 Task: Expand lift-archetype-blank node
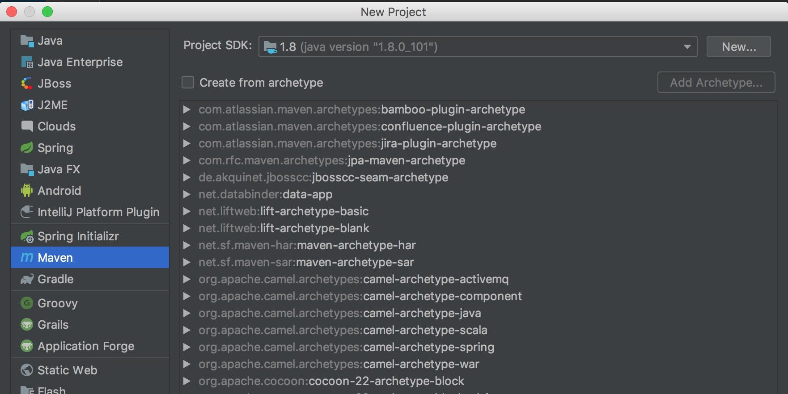(187, 228)
